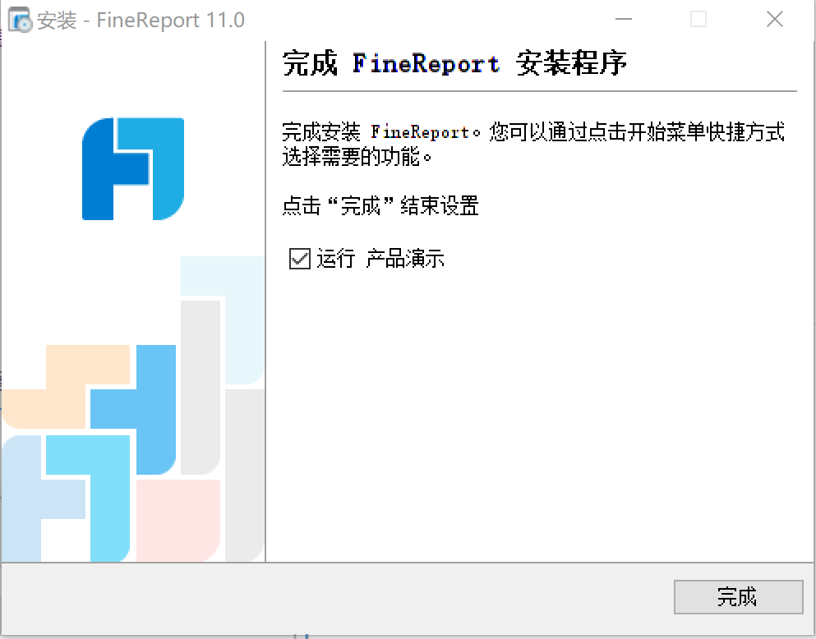Click the blue FineReport logo

click(133, 168)
